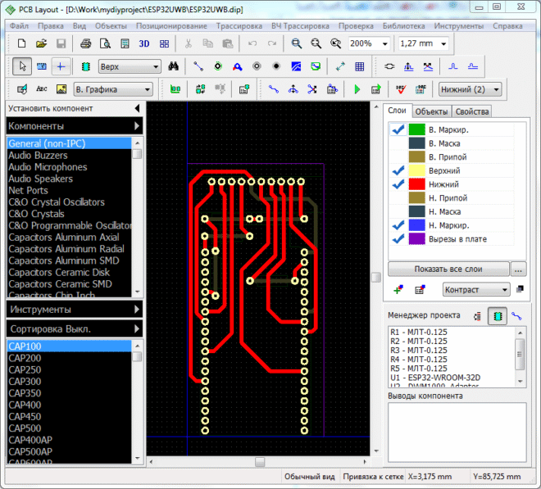Click the DRC check icon with red checkmark
This screenshot has width=541, height=489.
(x=401, y=89)
